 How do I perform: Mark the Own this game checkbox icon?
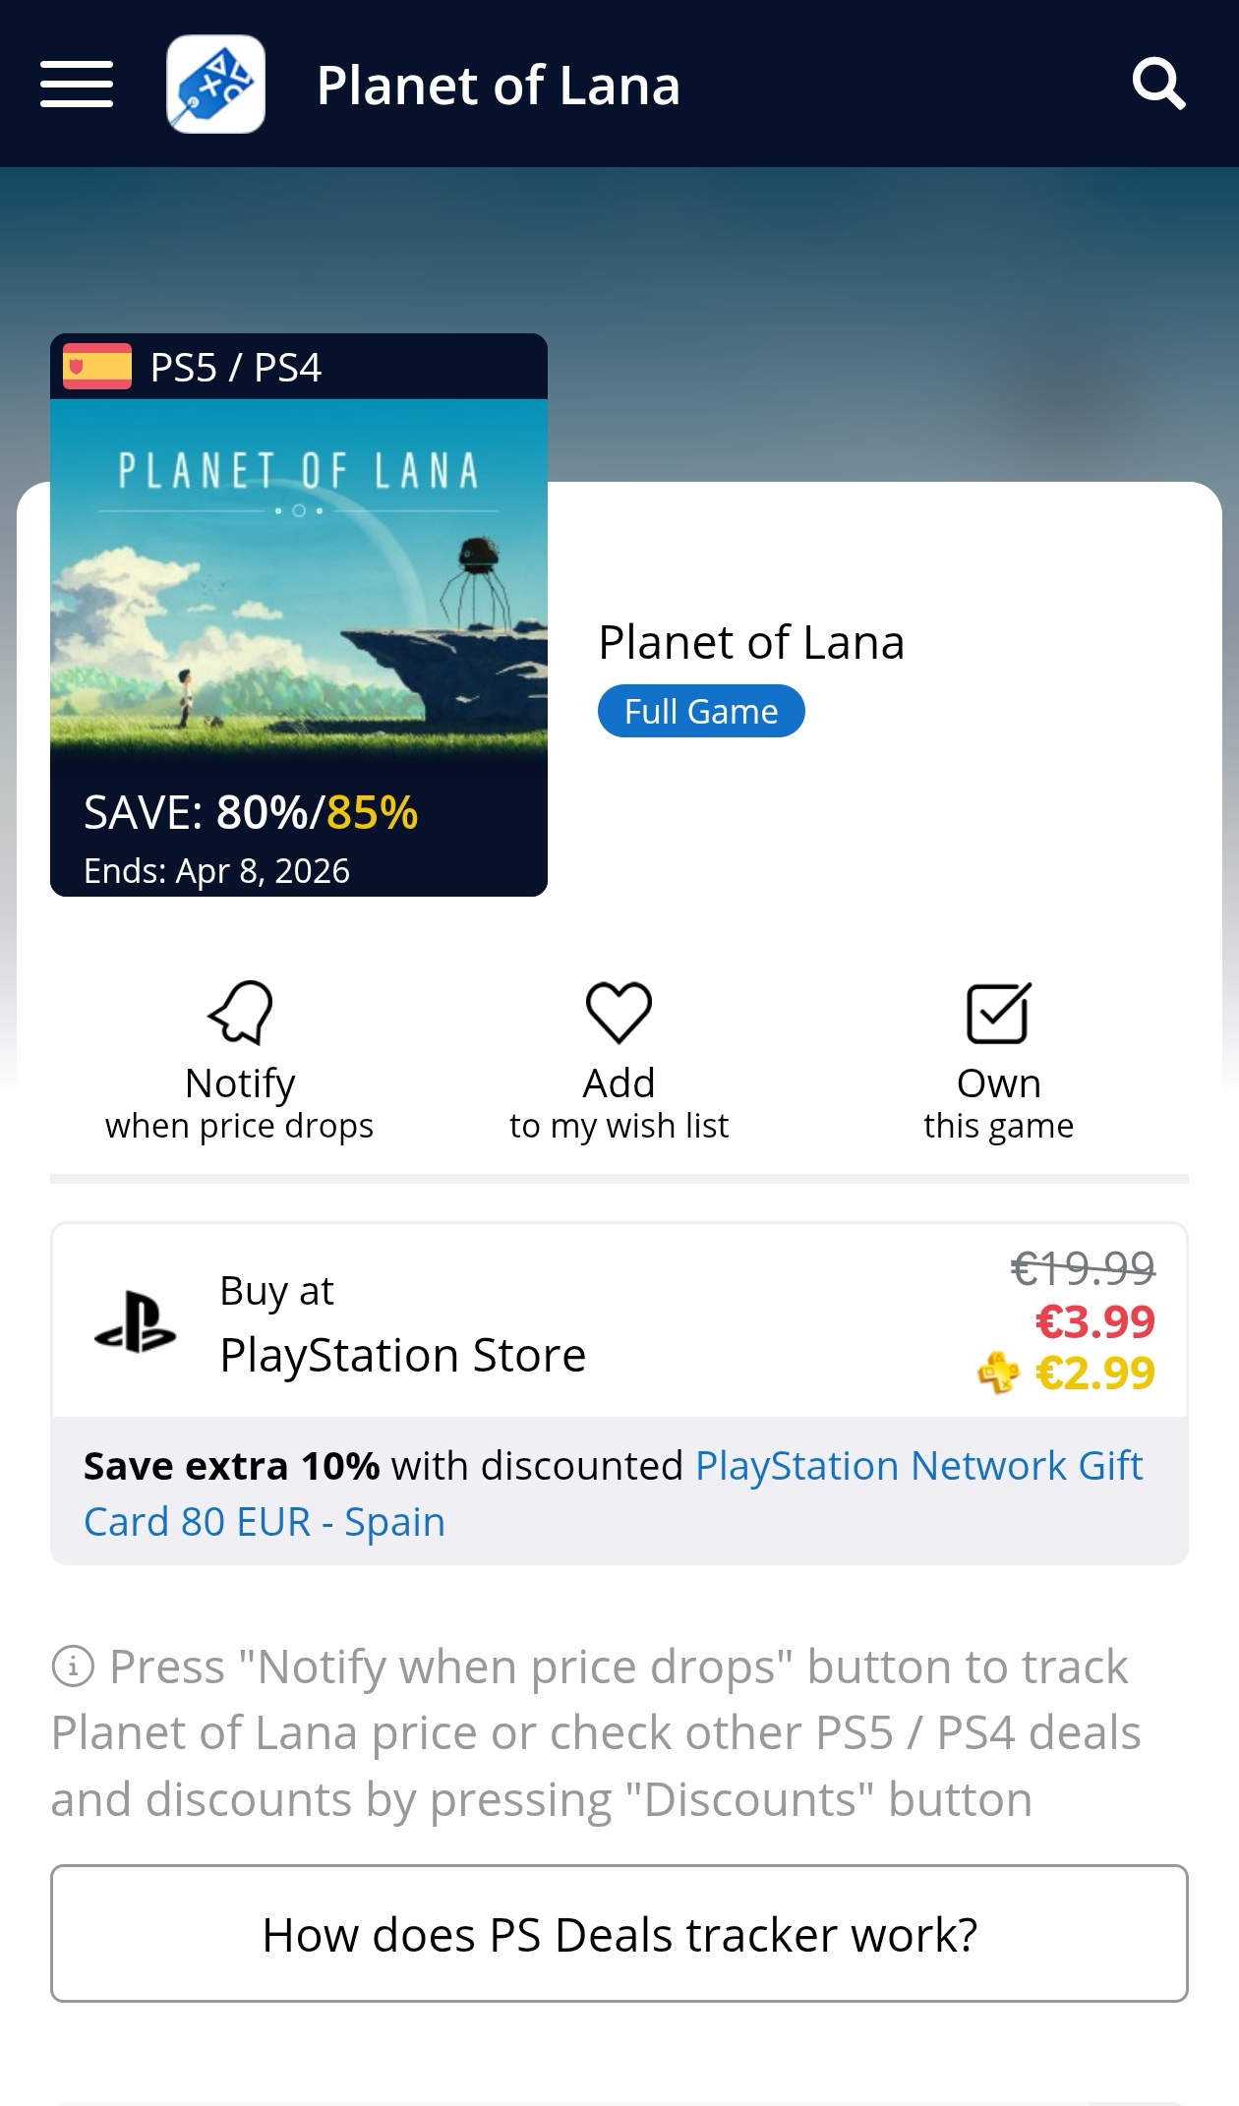click(x=998, y=1012)
